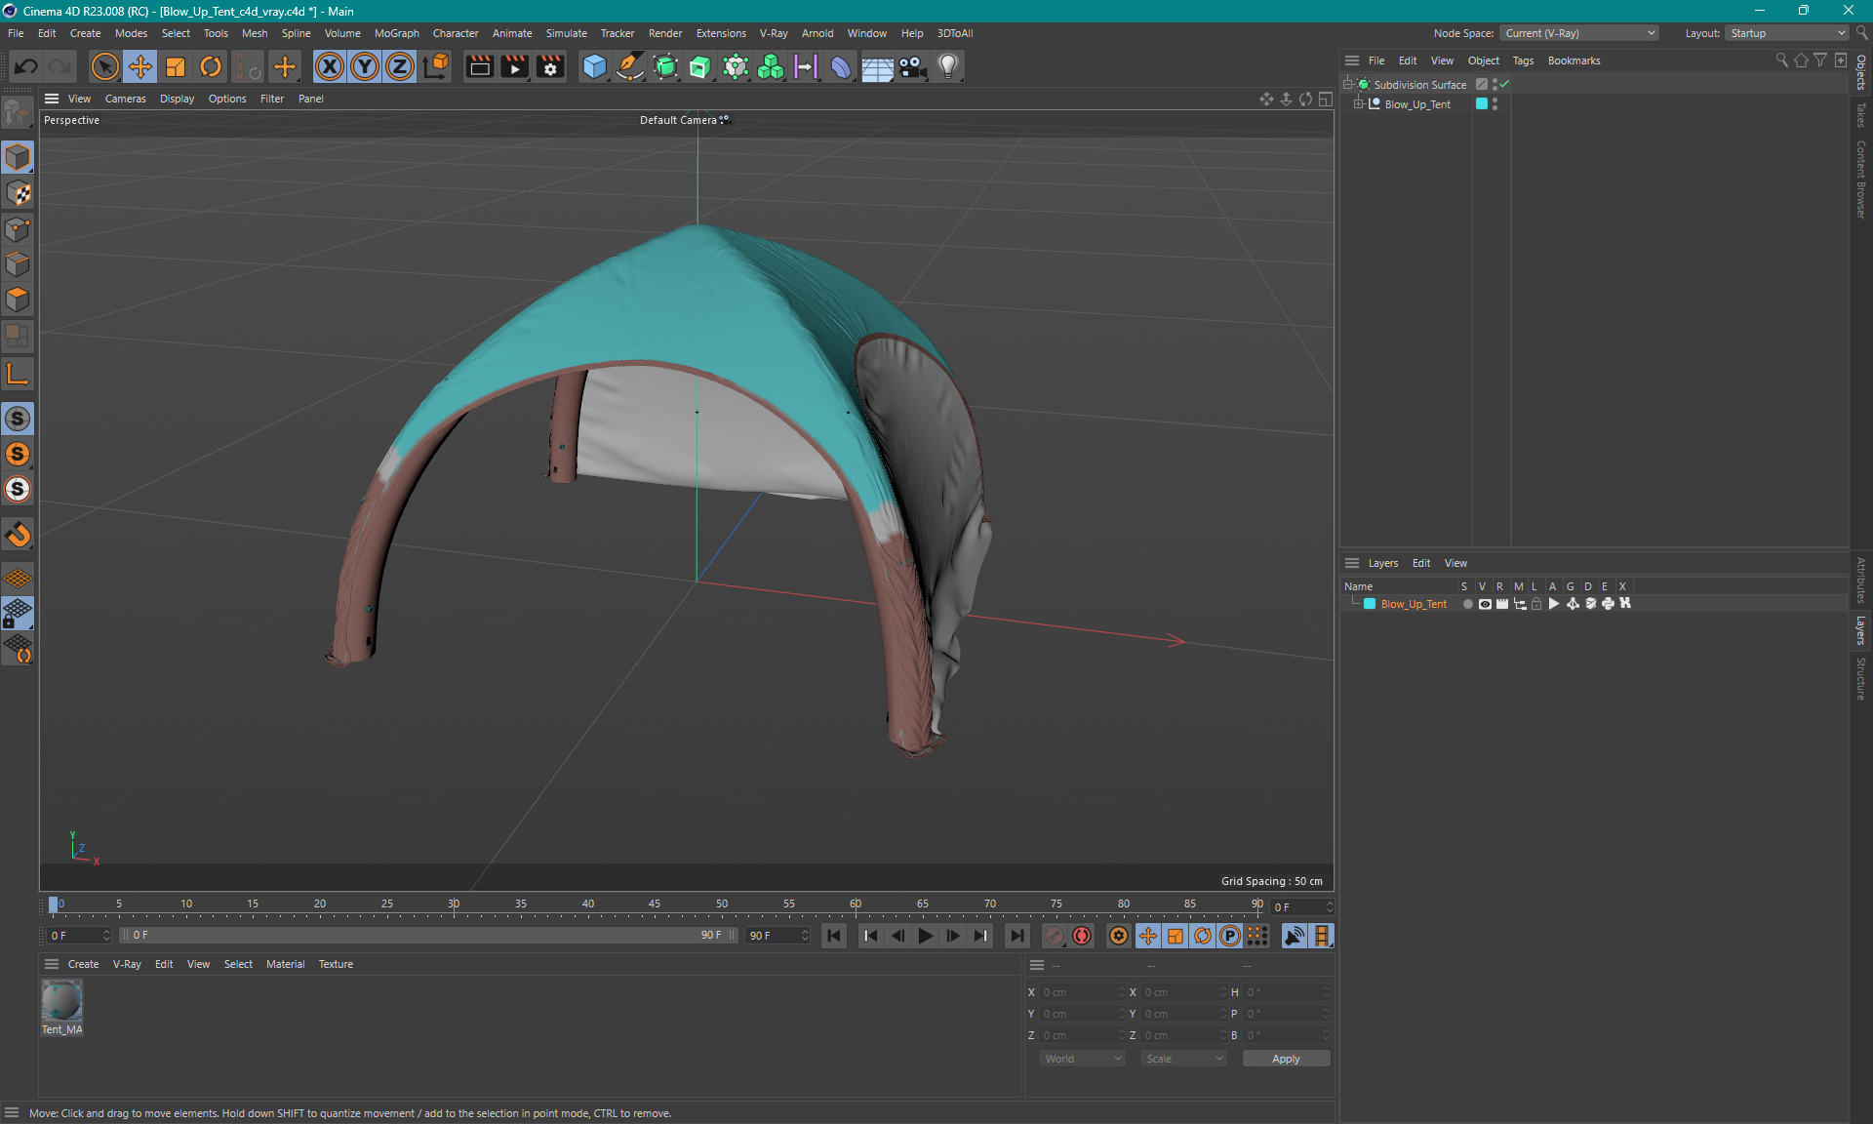Viewport: 1873px width, 1124px height.
Task: Click the Scale tool icon
Action: [x=176, y=66]
